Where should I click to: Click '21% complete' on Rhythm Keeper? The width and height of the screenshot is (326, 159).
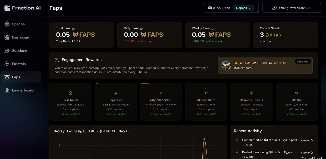pyautogui.click(x=161, y=110)
